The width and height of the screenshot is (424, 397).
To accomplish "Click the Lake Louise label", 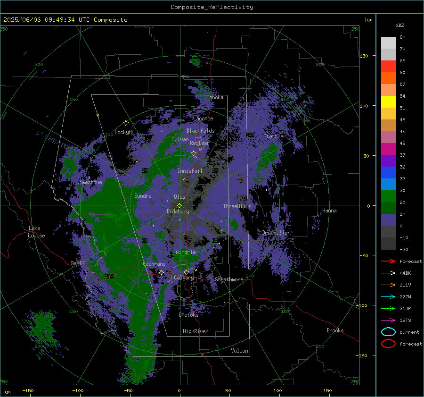I will (36, 232).
